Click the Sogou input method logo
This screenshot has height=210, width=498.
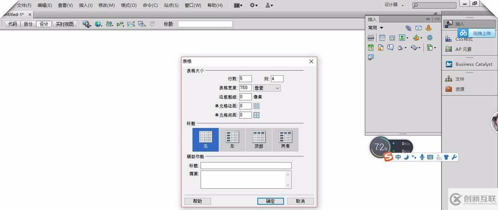point(388,157)
